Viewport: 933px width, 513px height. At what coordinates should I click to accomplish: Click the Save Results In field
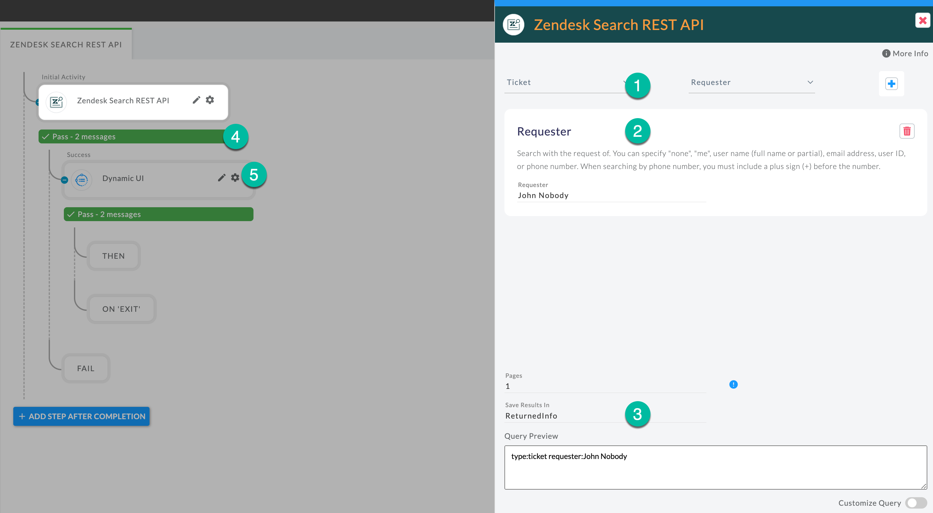[x=605, y=416]
